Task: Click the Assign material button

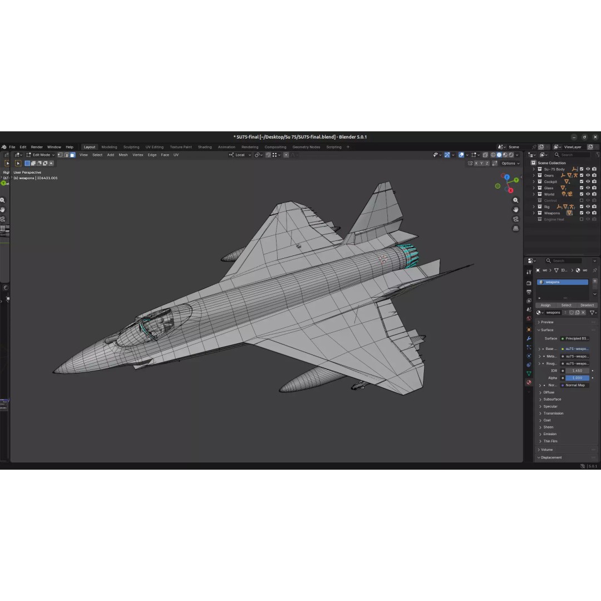Action: [x=545, y=306]
